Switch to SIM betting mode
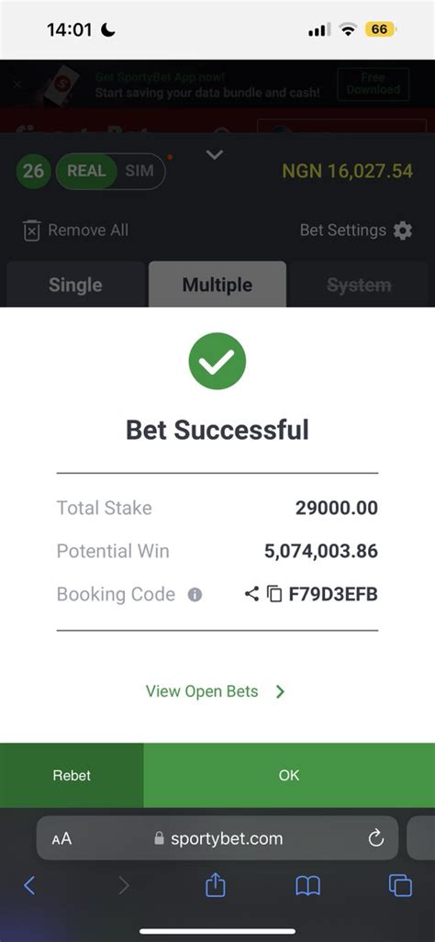Screen dimensions: 435x942 point(139,171)
